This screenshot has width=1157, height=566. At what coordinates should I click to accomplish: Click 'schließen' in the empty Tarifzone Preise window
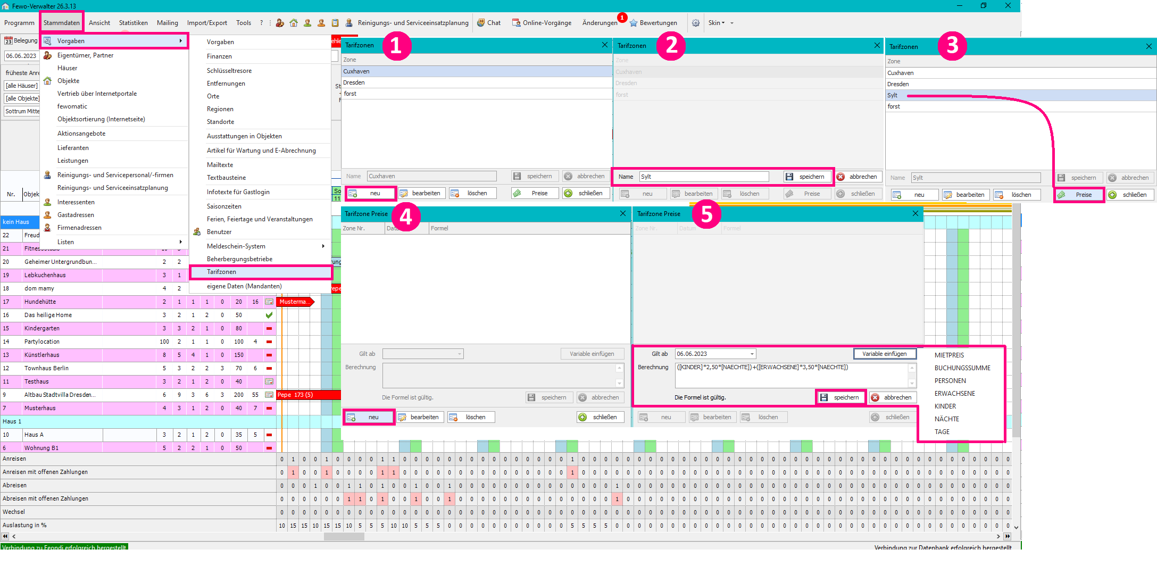coord(601,417)
